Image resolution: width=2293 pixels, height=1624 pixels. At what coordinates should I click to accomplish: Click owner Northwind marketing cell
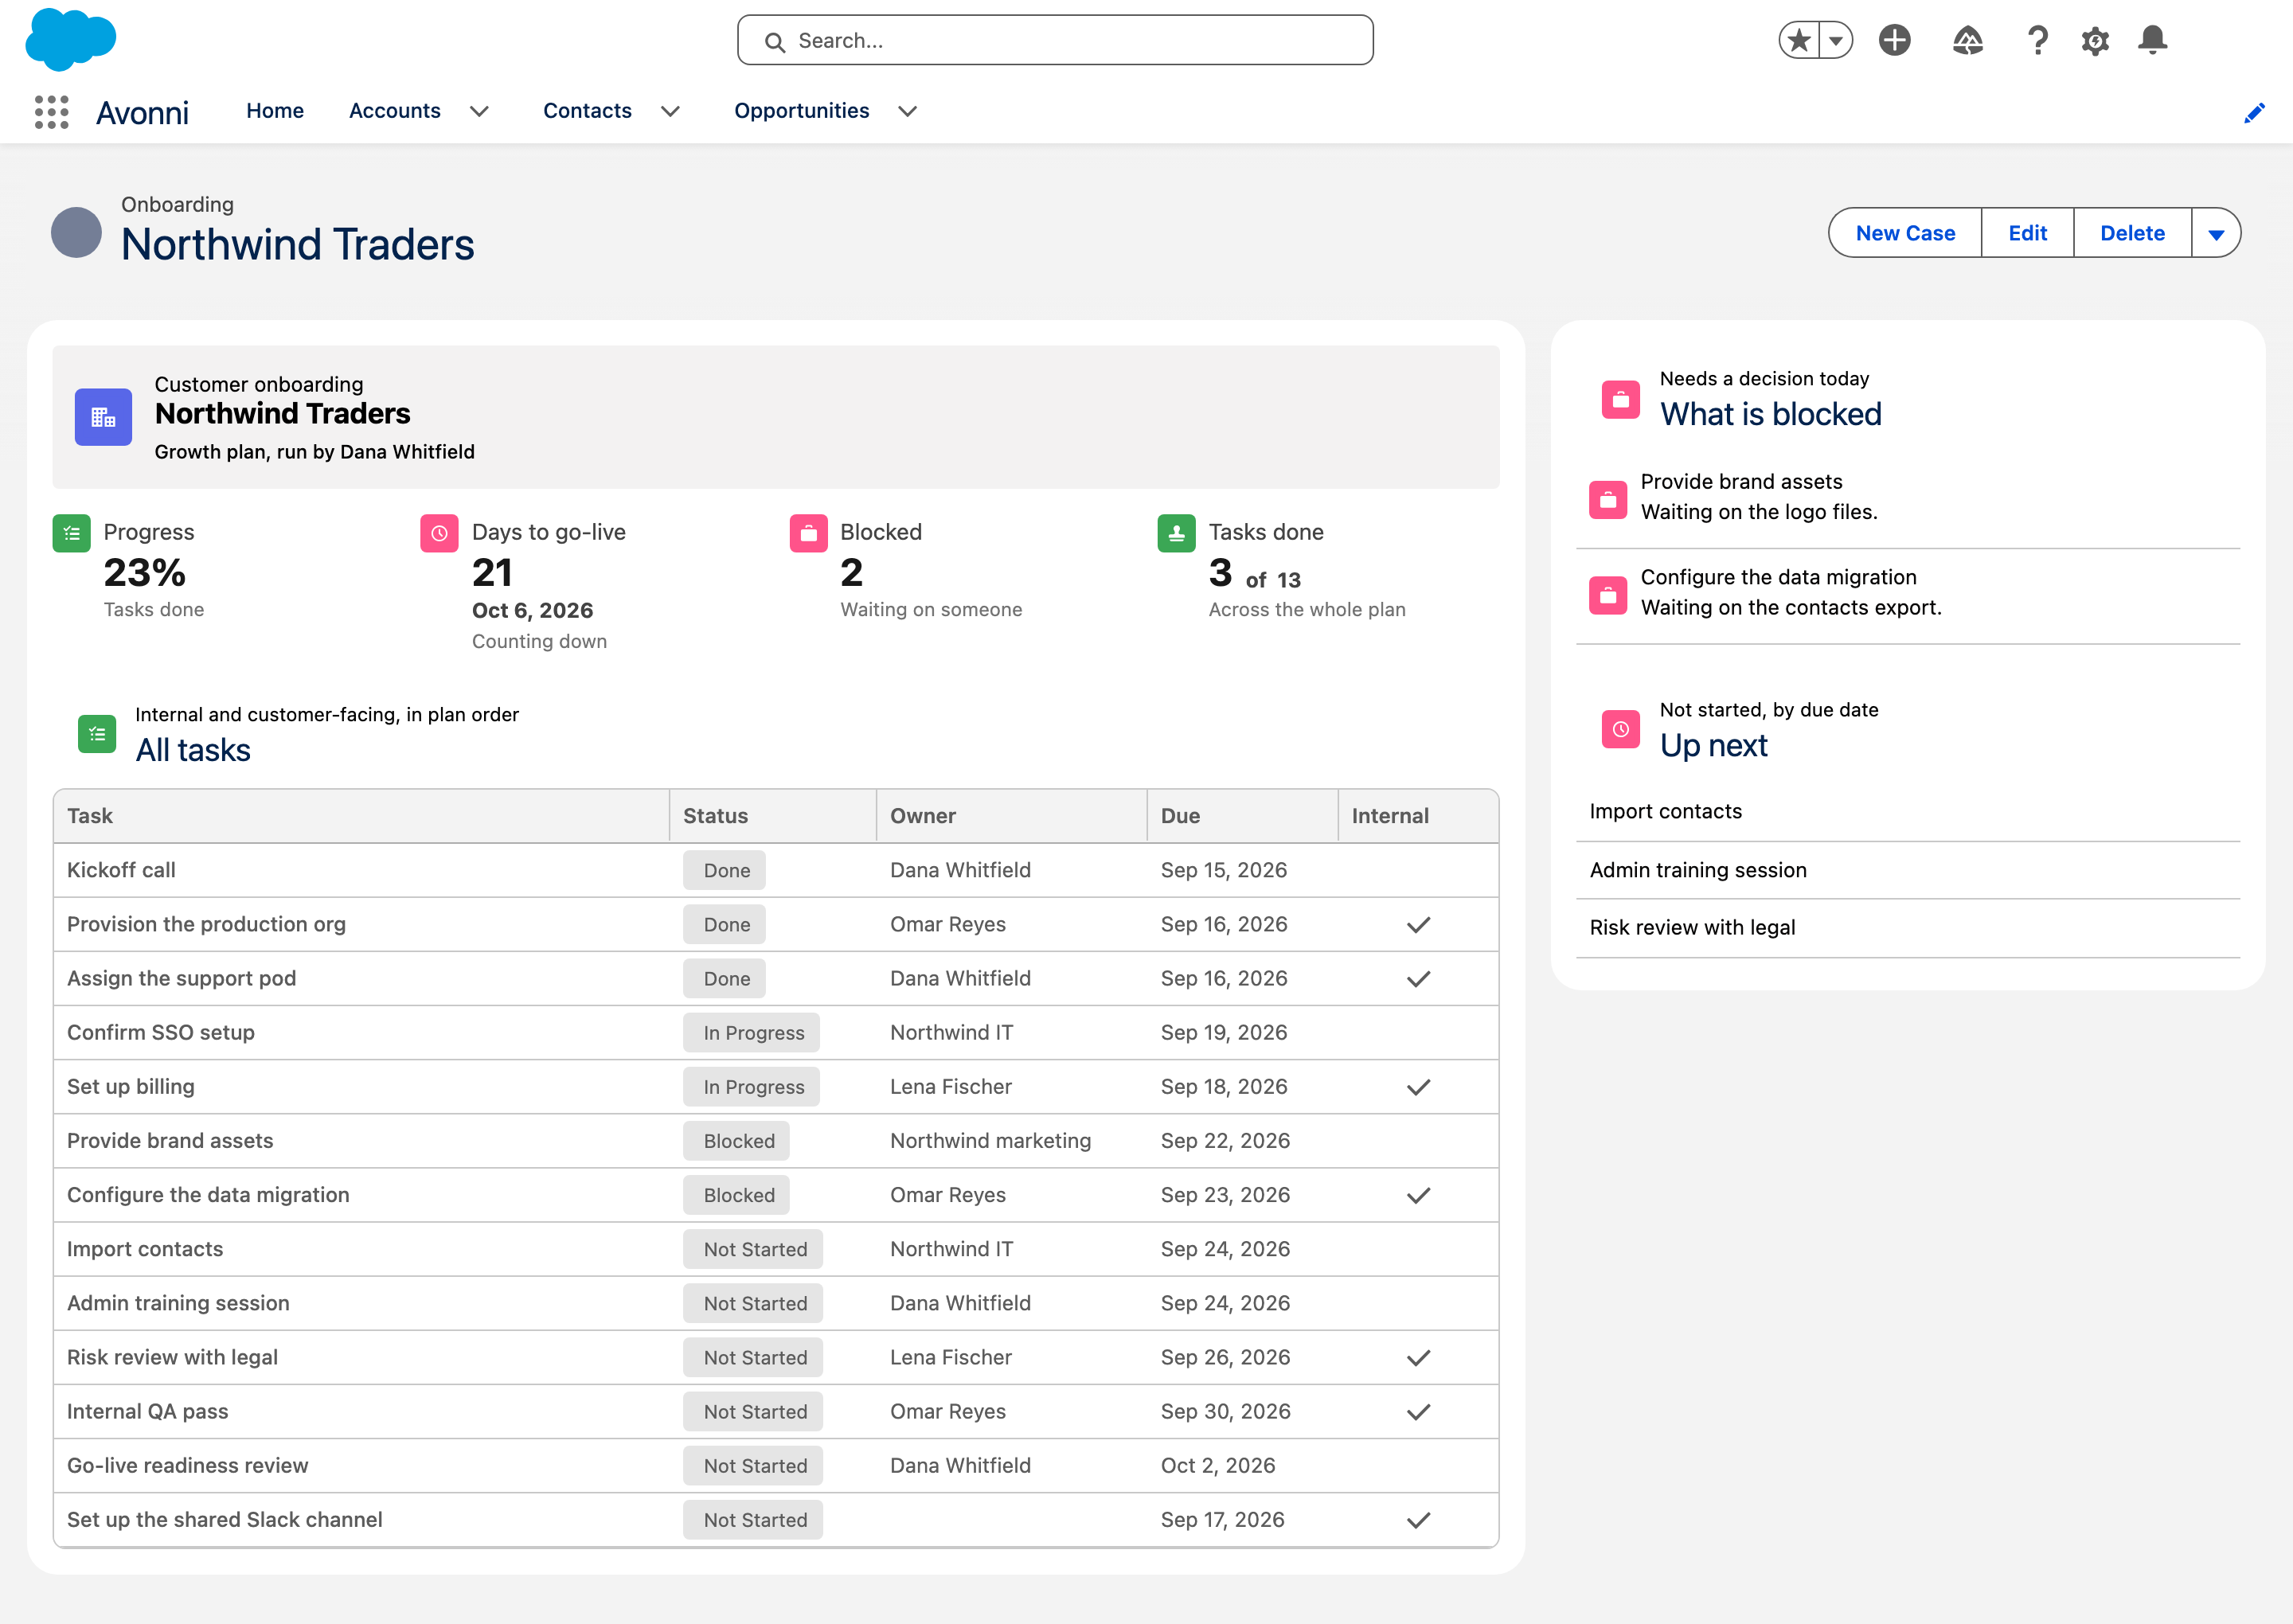tap(1012, 1141)
